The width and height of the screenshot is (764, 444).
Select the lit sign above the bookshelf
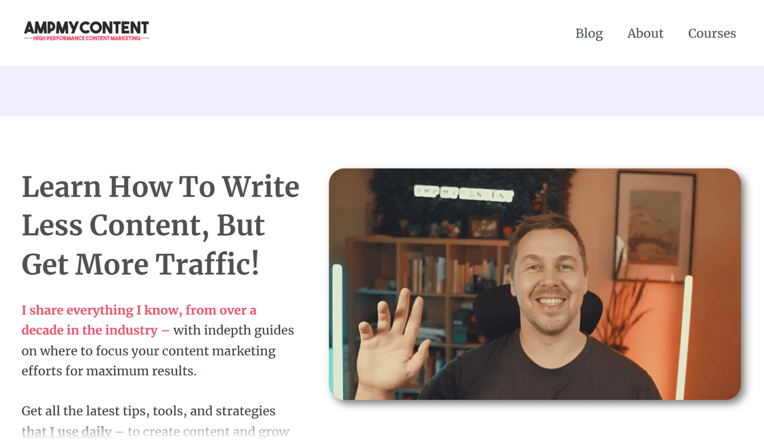464,193
